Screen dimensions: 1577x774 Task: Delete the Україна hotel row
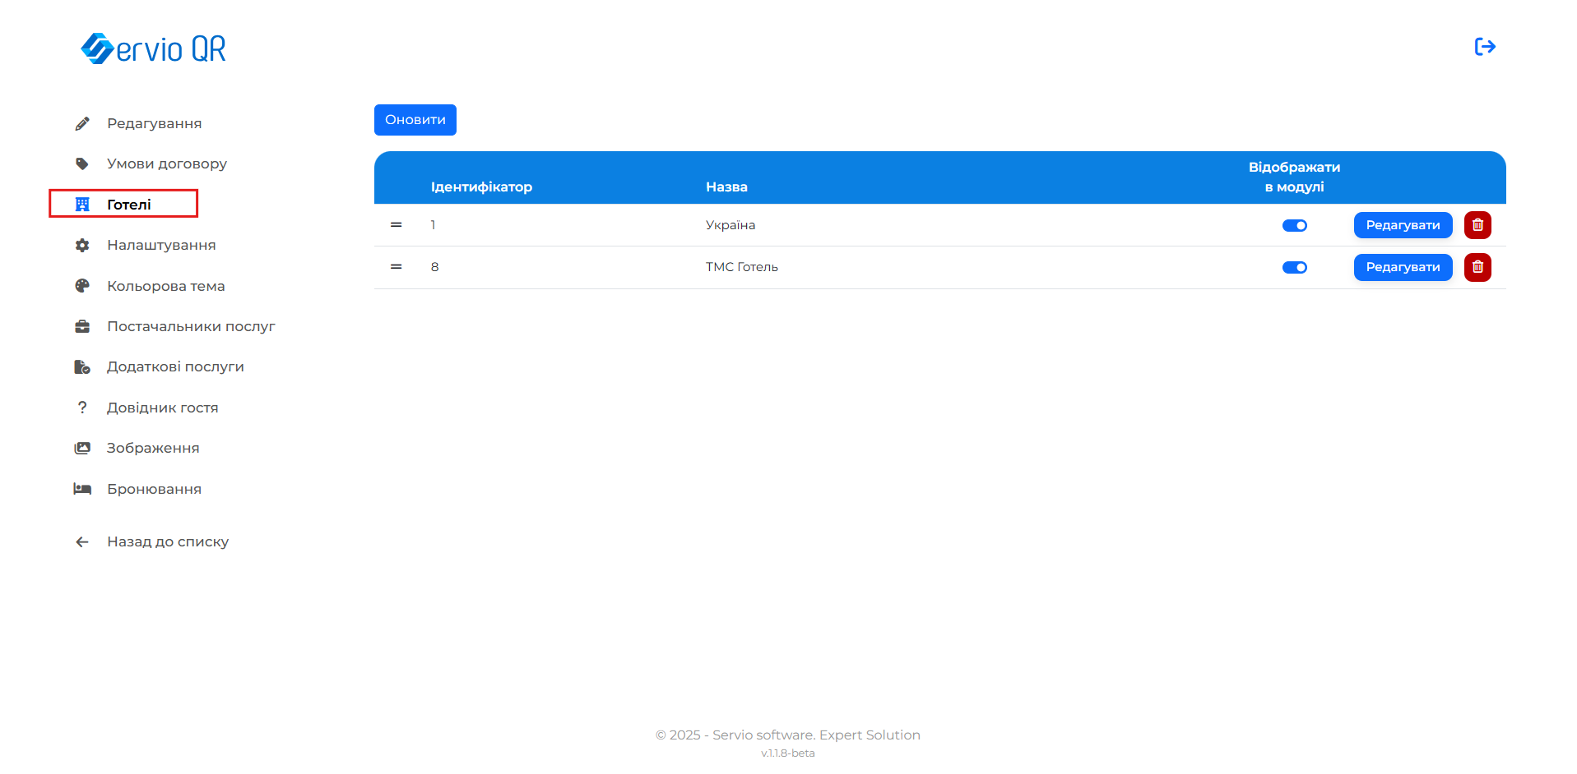pyautogui.click(x=1477, y=225)
